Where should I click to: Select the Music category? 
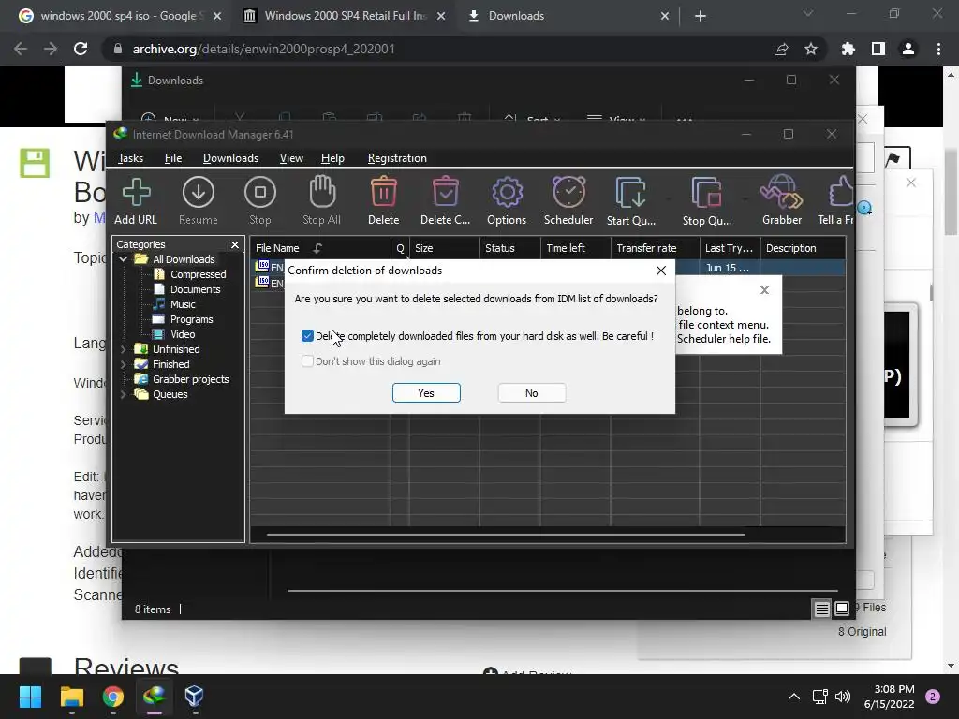174,304
